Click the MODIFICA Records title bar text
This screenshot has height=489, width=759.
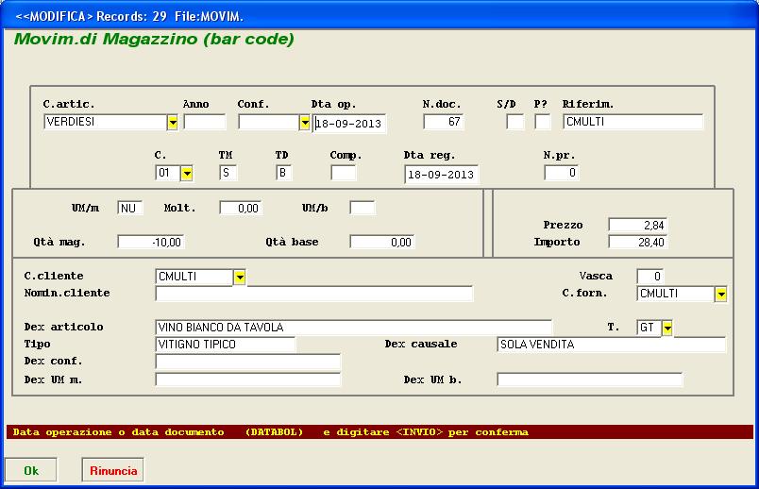(129, 16)
